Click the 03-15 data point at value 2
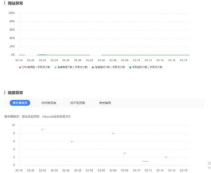 point(166,157)
